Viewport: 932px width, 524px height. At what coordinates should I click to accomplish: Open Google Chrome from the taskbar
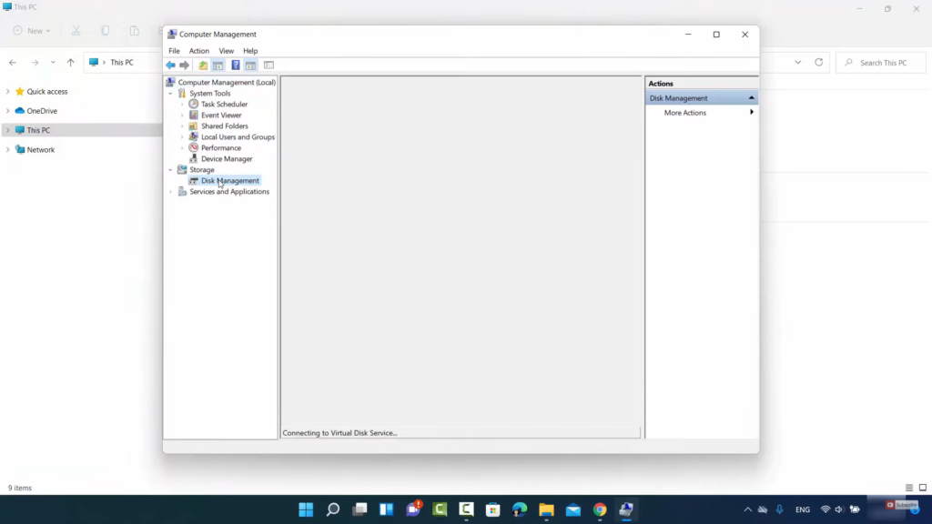[600, 509]
